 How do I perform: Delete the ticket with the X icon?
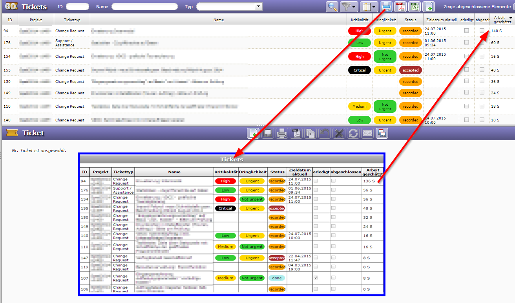click(339, 133)
